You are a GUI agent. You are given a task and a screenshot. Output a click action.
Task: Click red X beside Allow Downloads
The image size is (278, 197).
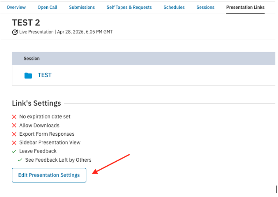(14, 126)
